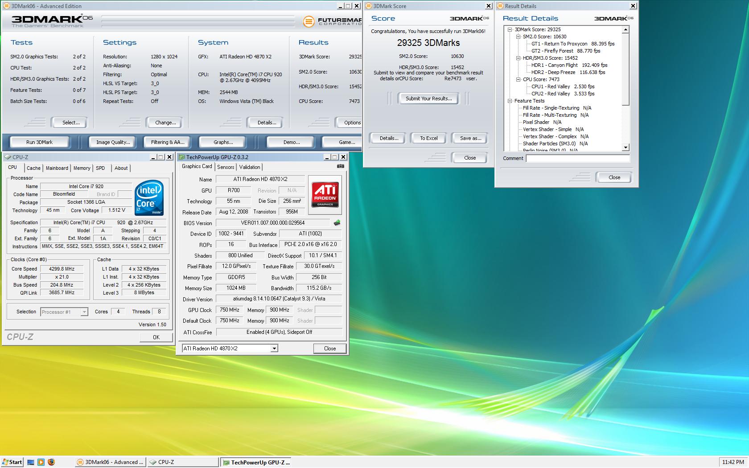This screenshot has width=749, height=468.
Task: Click the Graphs button
Action: pos(223,142)
